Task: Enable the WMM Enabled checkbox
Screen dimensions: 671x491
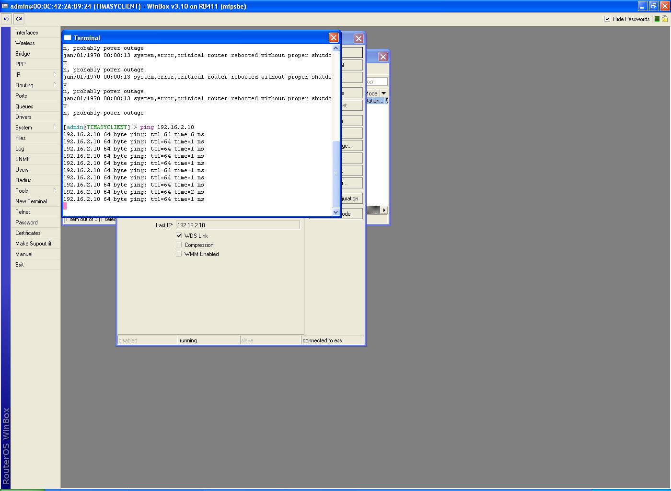Action: click(x=179, y=254)
